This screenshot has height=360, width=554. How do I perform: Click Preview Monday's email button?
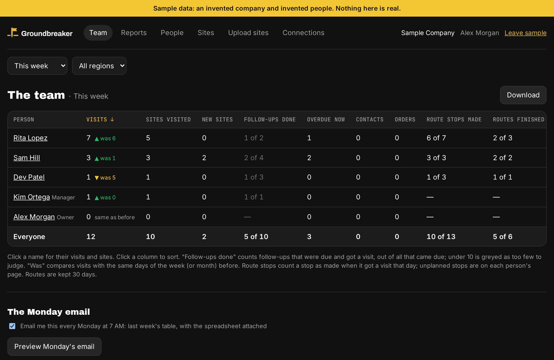[54, 346]
